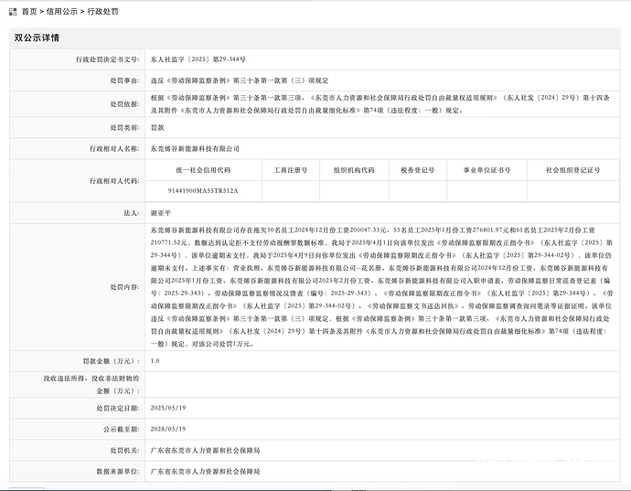Select document number 东人社监字〔2025〕第29-344号
The height and width of the screenshot is (491, 631).
(198, 59)
